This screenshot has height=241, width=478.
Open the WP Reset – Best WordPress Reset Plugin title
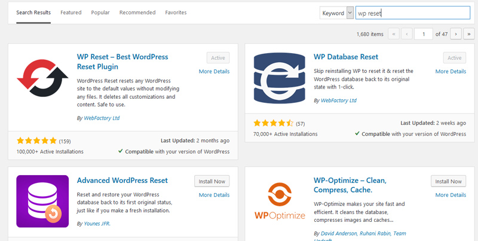tap(122, 62)
